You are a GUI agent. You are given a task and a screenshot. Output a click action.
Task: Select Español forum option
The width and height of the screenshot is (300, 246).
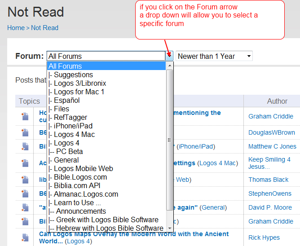click(106, 100)
